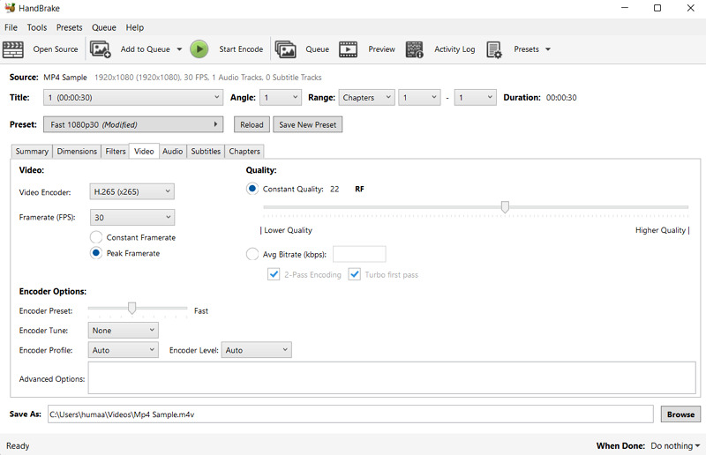Viewport: 706px width, 455px height.
Task: Click the Ready status text
Action: (x=18, y=446)
